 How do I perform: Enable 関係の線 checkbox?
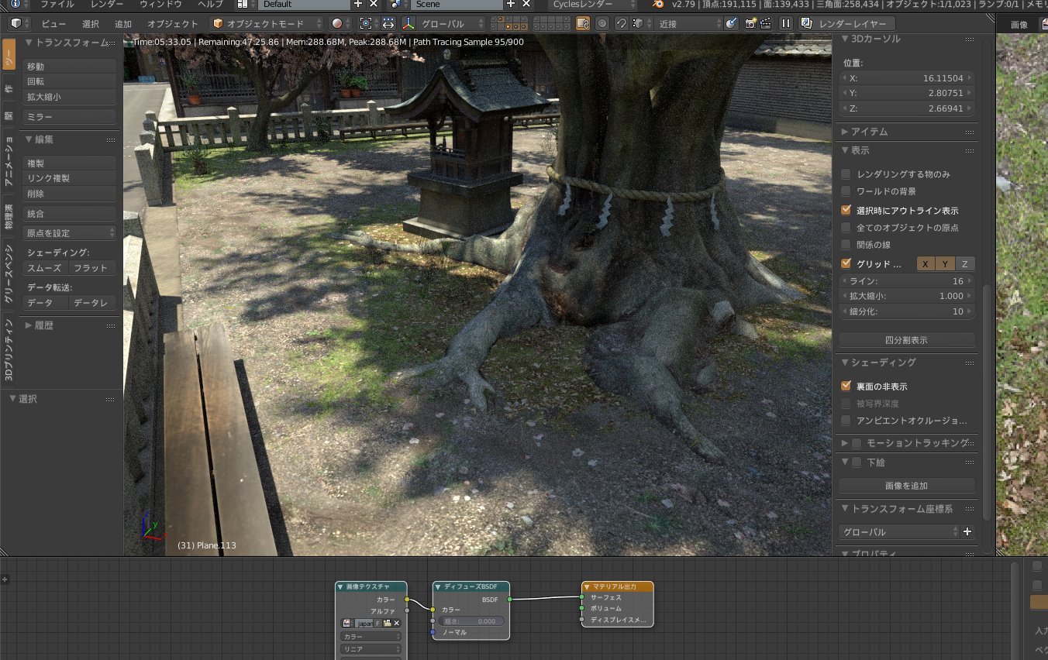846,245
